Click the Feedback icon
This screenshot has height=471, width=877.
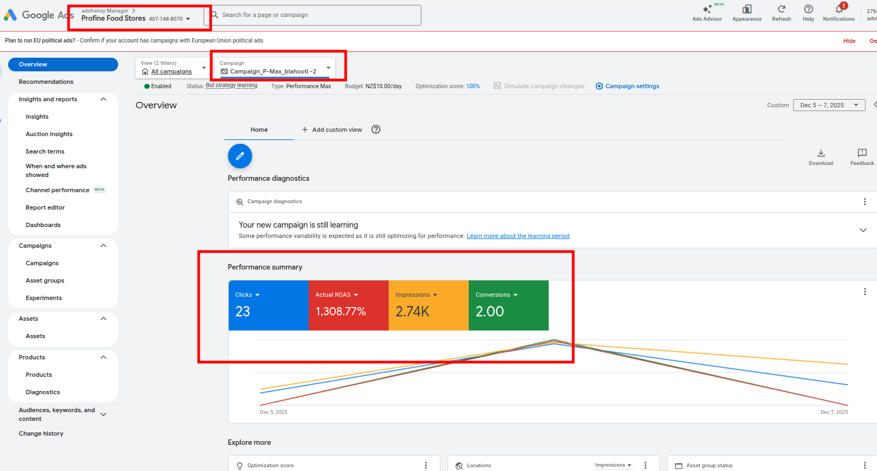click(x=862, y=153)
